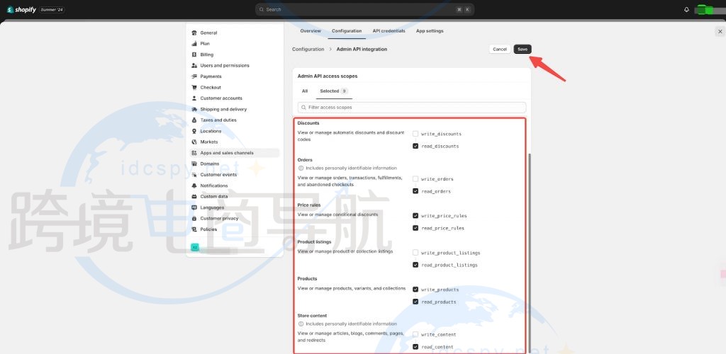Screen dimensions: 726x354
Task: Click the Notifications bell icon in the top bar
Action: pos(686,10)
